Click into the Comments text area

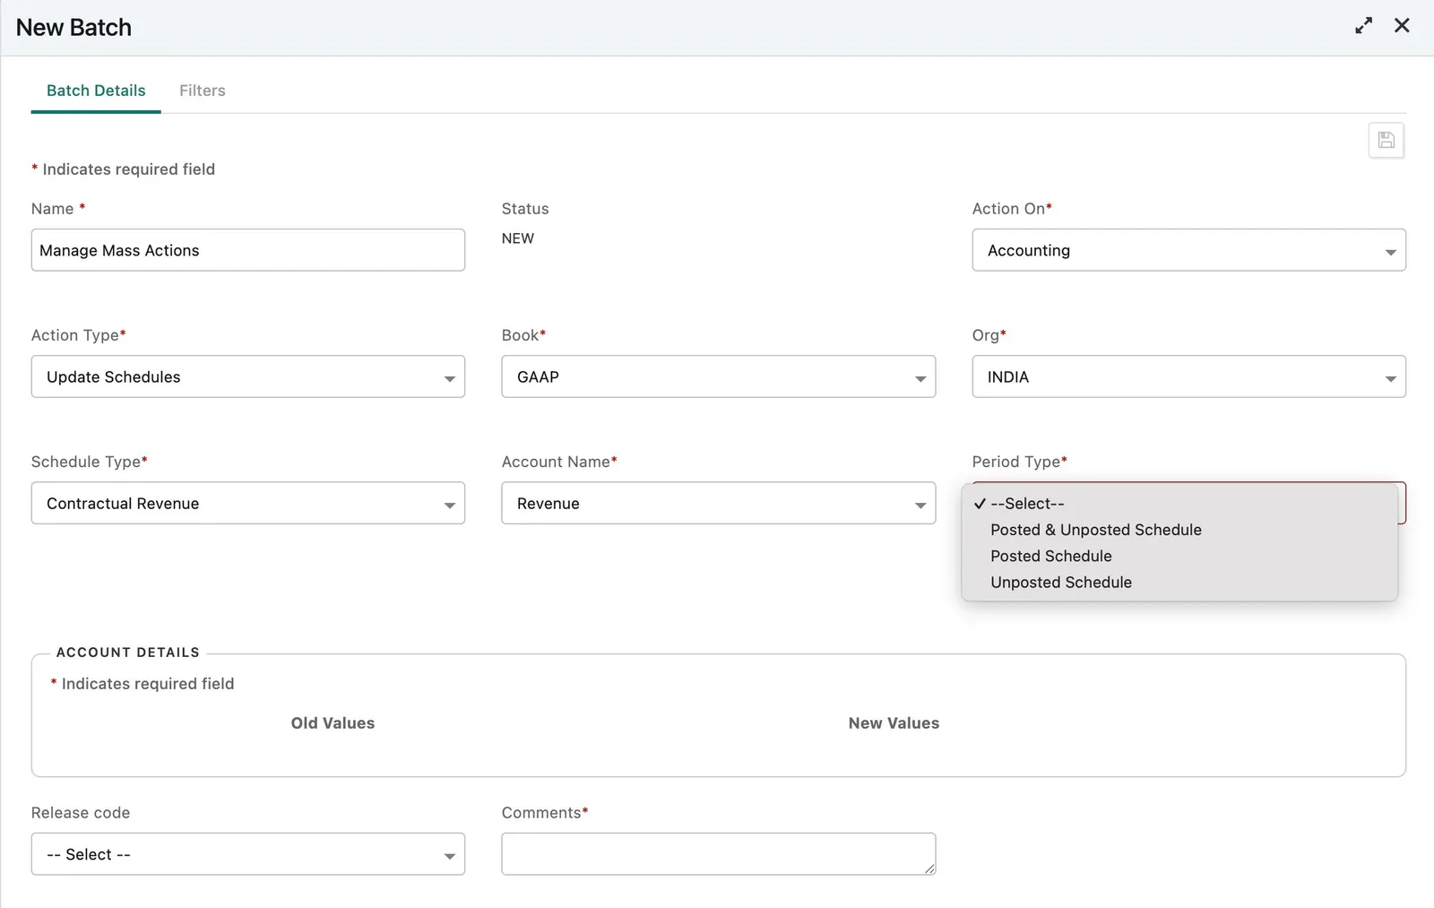point(718,854)
